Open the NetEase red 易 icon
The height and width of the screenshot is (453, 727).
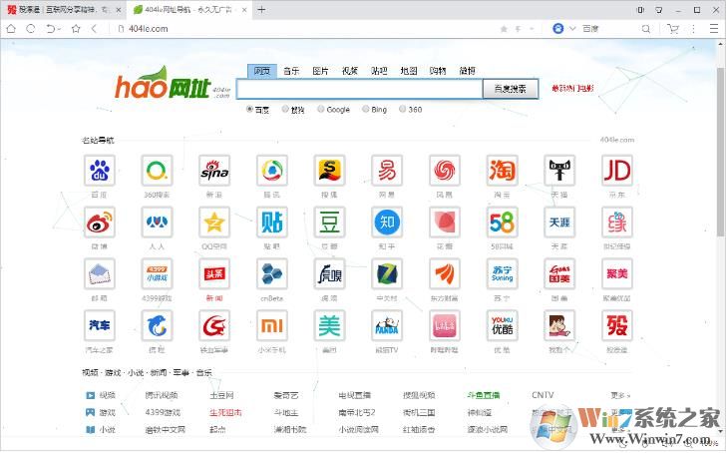click(387, 171)
